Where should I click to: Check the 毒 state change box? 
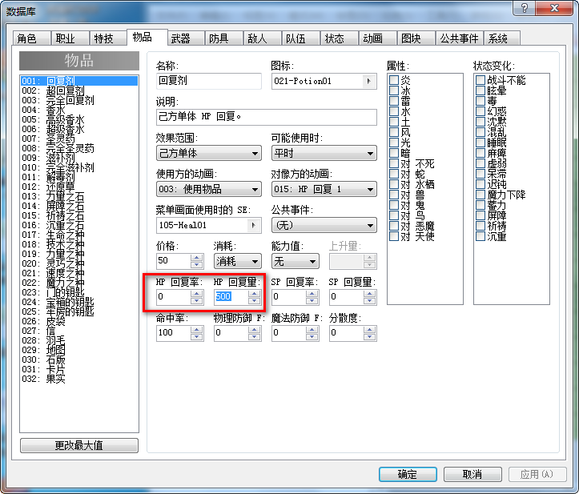point(480,101)
